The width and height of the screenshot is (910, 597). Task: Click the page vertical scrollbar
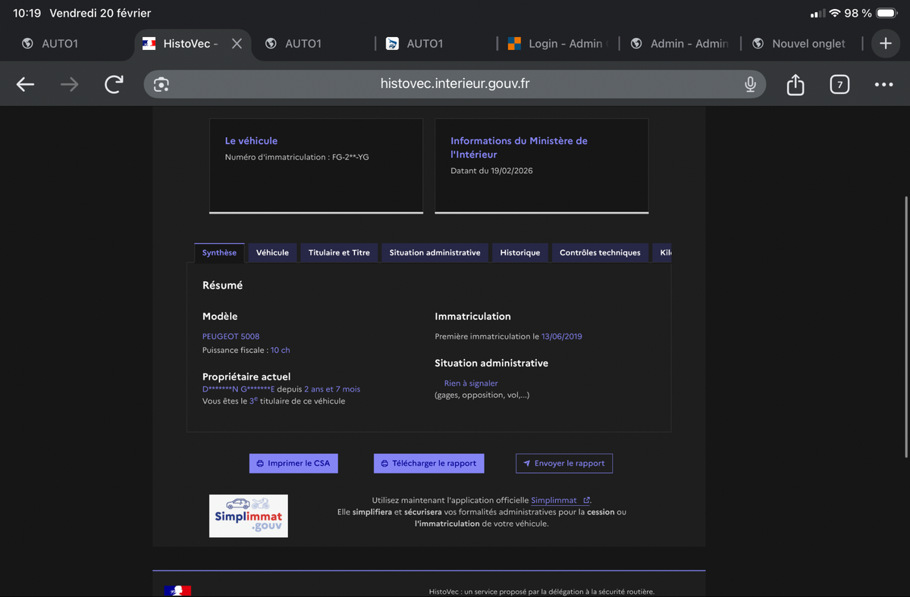point(907,326)
